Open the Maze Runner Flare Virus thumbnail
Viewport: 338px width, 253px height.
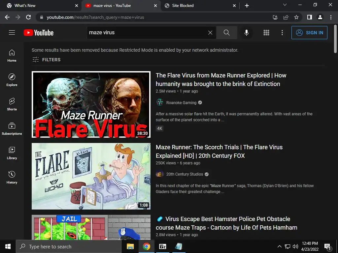click(91, 104)
